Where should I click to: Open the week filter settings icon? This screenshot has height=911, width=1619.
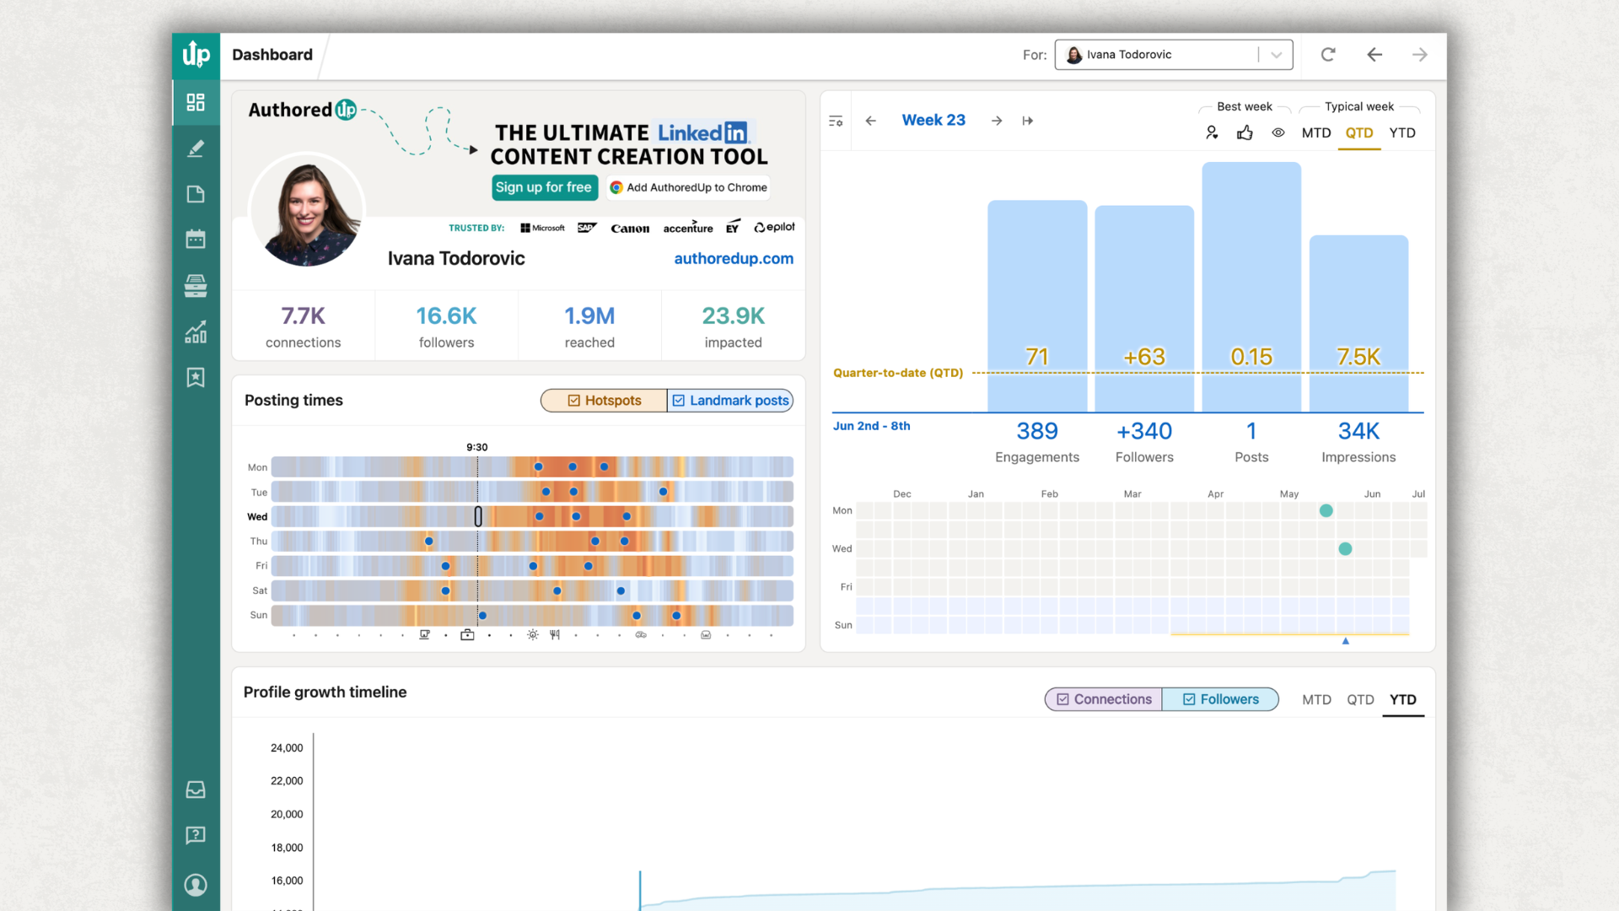pyautogui.click(x=836, y=121)
